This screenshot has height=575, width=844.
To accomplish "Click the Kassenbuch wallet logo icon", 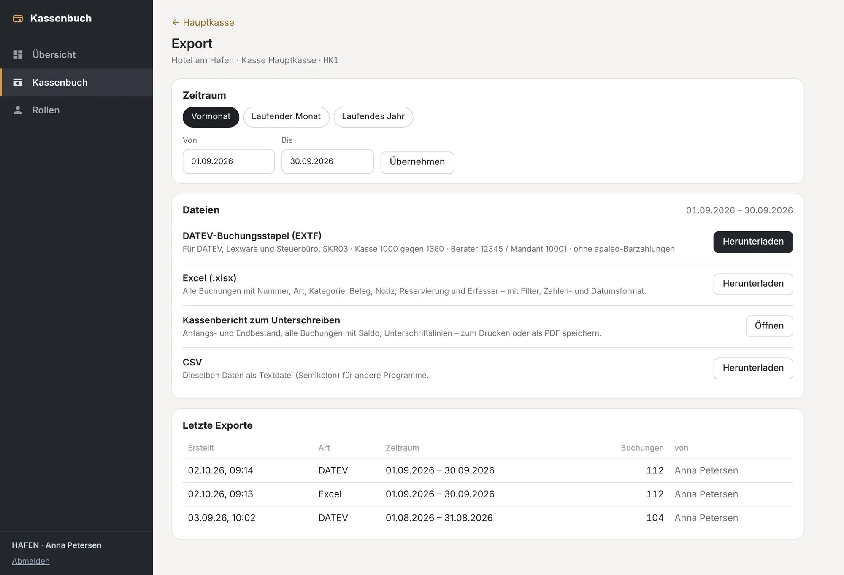I will click(18, 19).
